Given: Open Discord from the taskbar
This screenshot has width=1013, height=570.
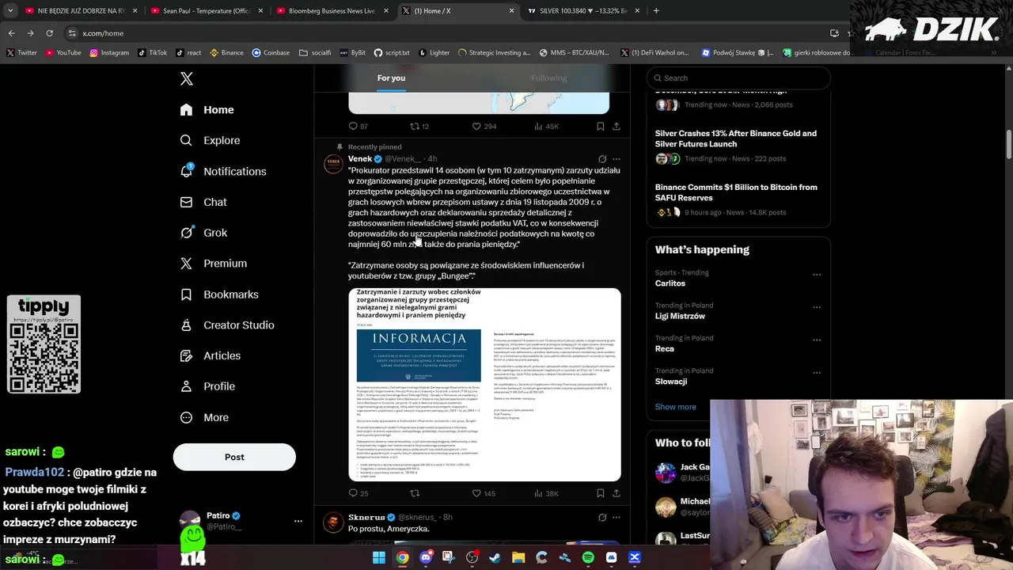Looking at the screenshot, I should tap(426, 557).
